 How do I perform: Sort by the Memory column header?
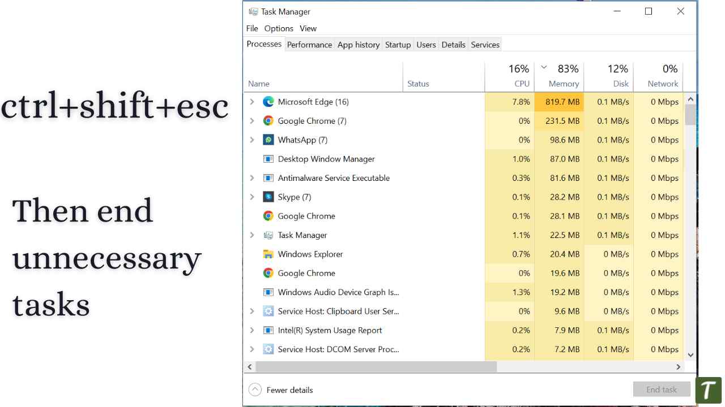(559, 76)
